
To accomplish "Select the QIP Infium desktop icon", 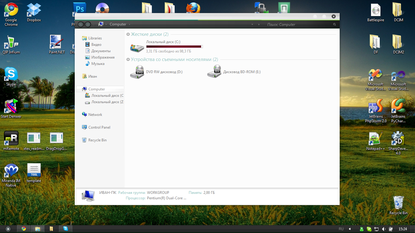I will click(x=11, y=45).
